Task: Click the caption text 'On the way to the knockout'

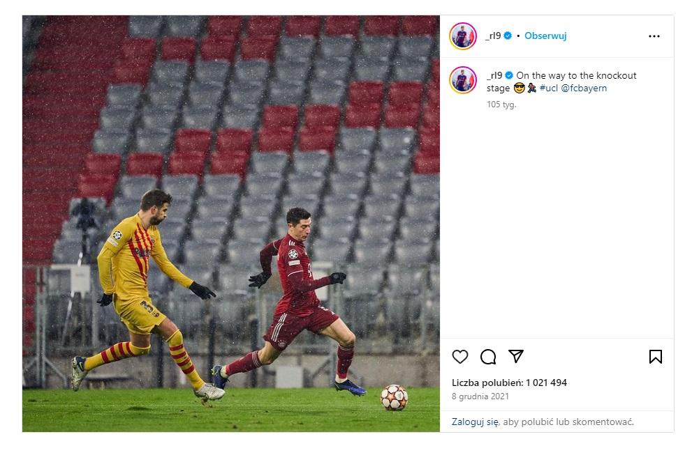Action: click(576, 75)
